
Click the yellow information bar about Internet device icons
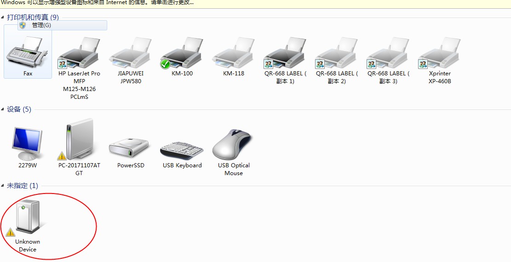pos(256,3)
